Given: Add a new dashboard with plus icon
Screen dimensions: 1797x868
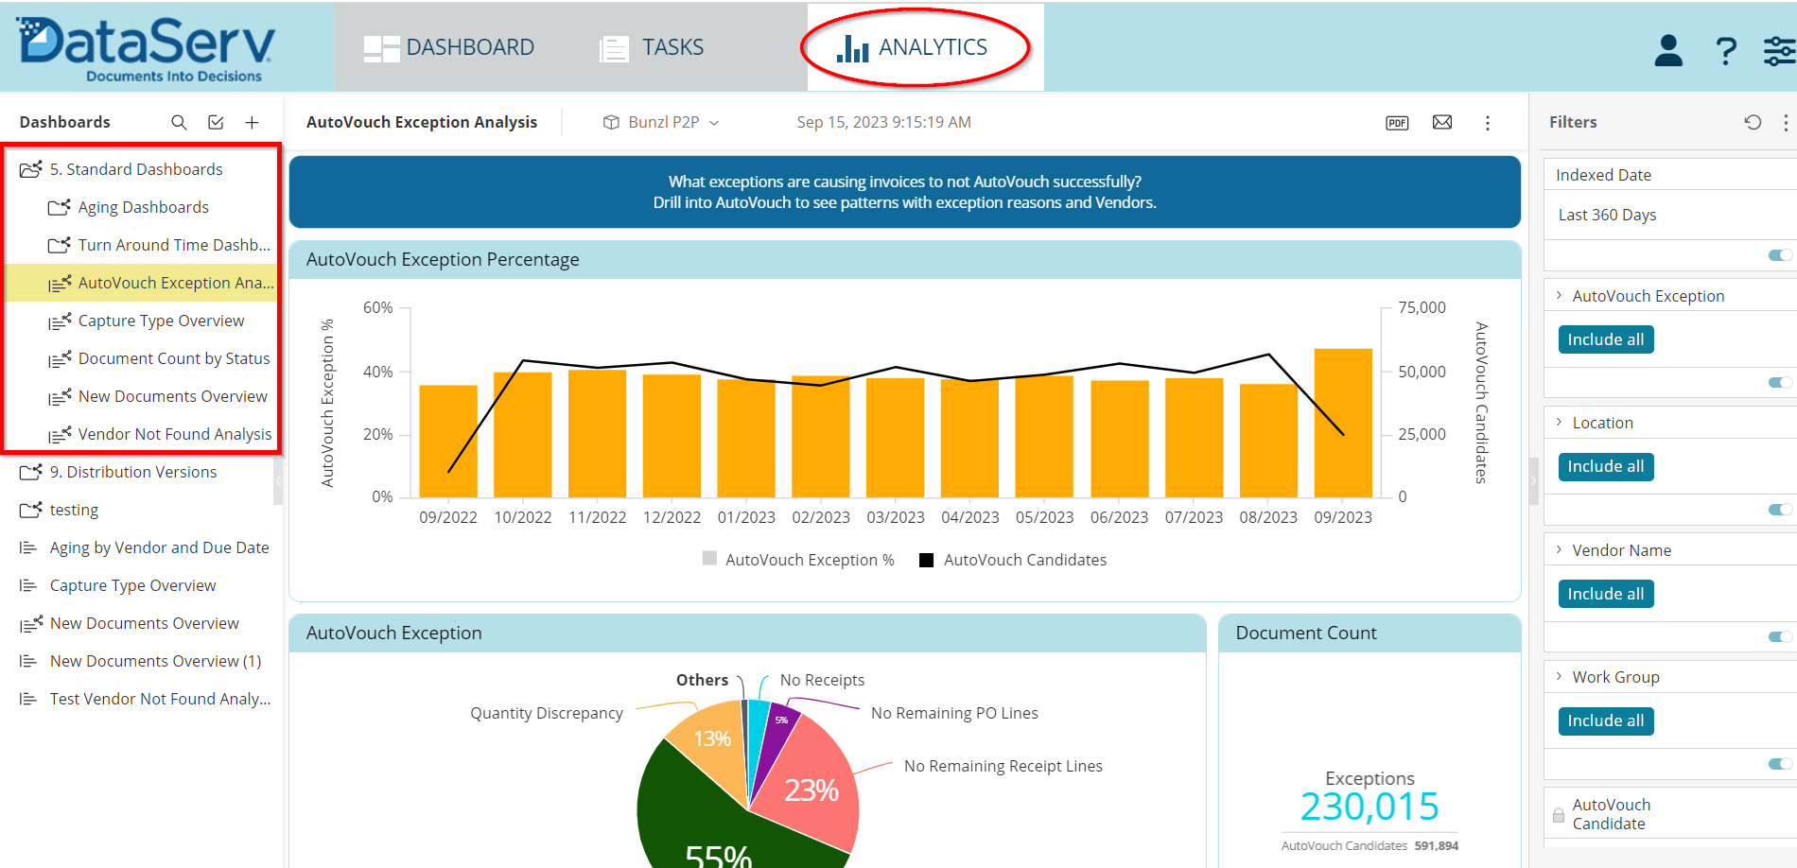Looking at the screenshot, I should [252, 122].
